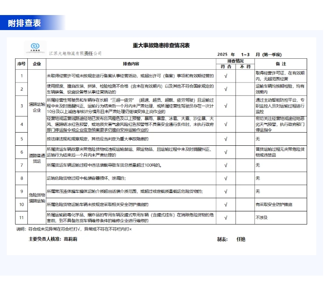Click remark '通过主动智能防控平台'
The image size is (324, 287).
(x=280, y=106)
